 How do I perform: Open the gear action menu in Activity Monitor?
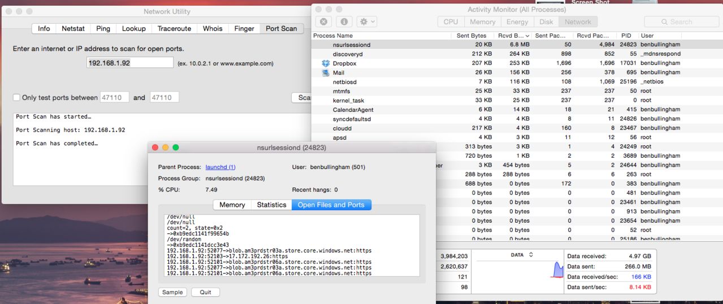point(367,21)
